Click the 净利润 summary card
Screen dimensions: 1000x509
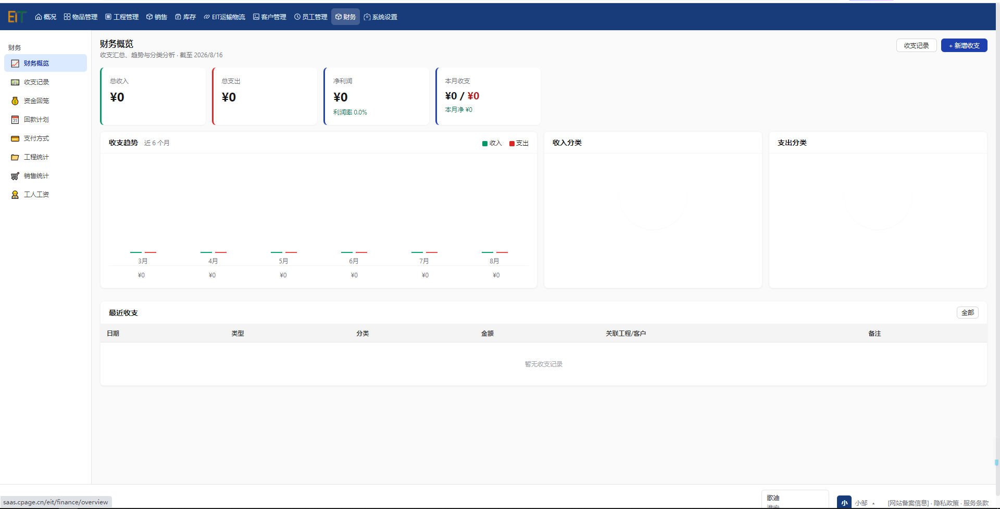click(376, 96)
